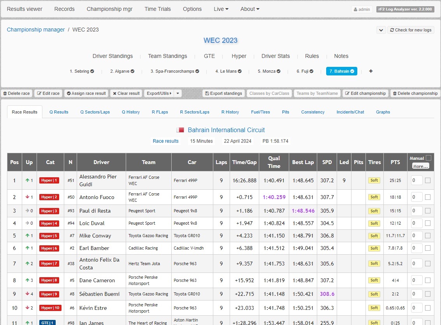
Task: Click the purple qualifying time 1:40.259
Action: pyautogui.click(x=274, y=197)
